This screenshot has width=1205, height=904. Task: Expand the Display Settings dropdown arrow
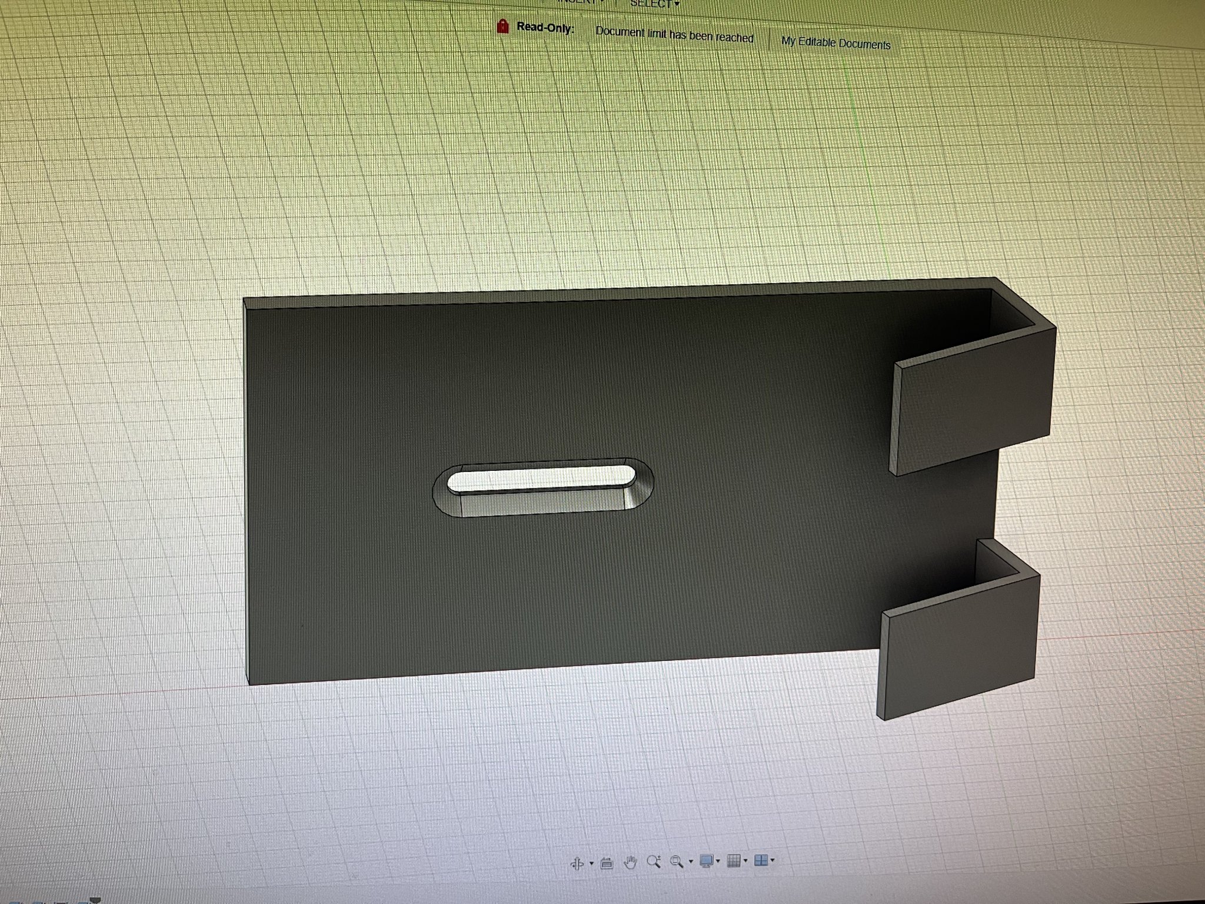click(x=718, y=862)
